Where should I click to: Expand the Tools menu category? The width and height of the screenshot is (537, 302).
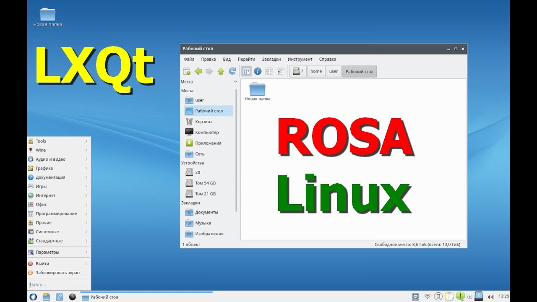(59, 141)
